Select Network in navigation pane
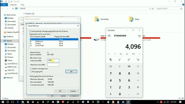 click(x=10, y=78)
